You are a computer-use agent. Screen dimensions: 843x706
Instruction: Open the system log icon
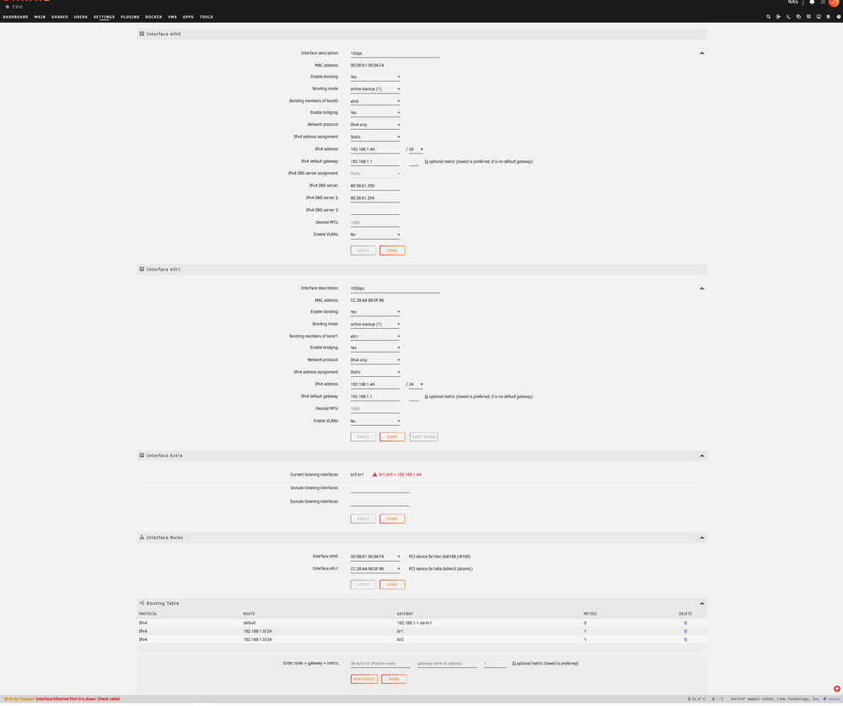coord(829,17)
